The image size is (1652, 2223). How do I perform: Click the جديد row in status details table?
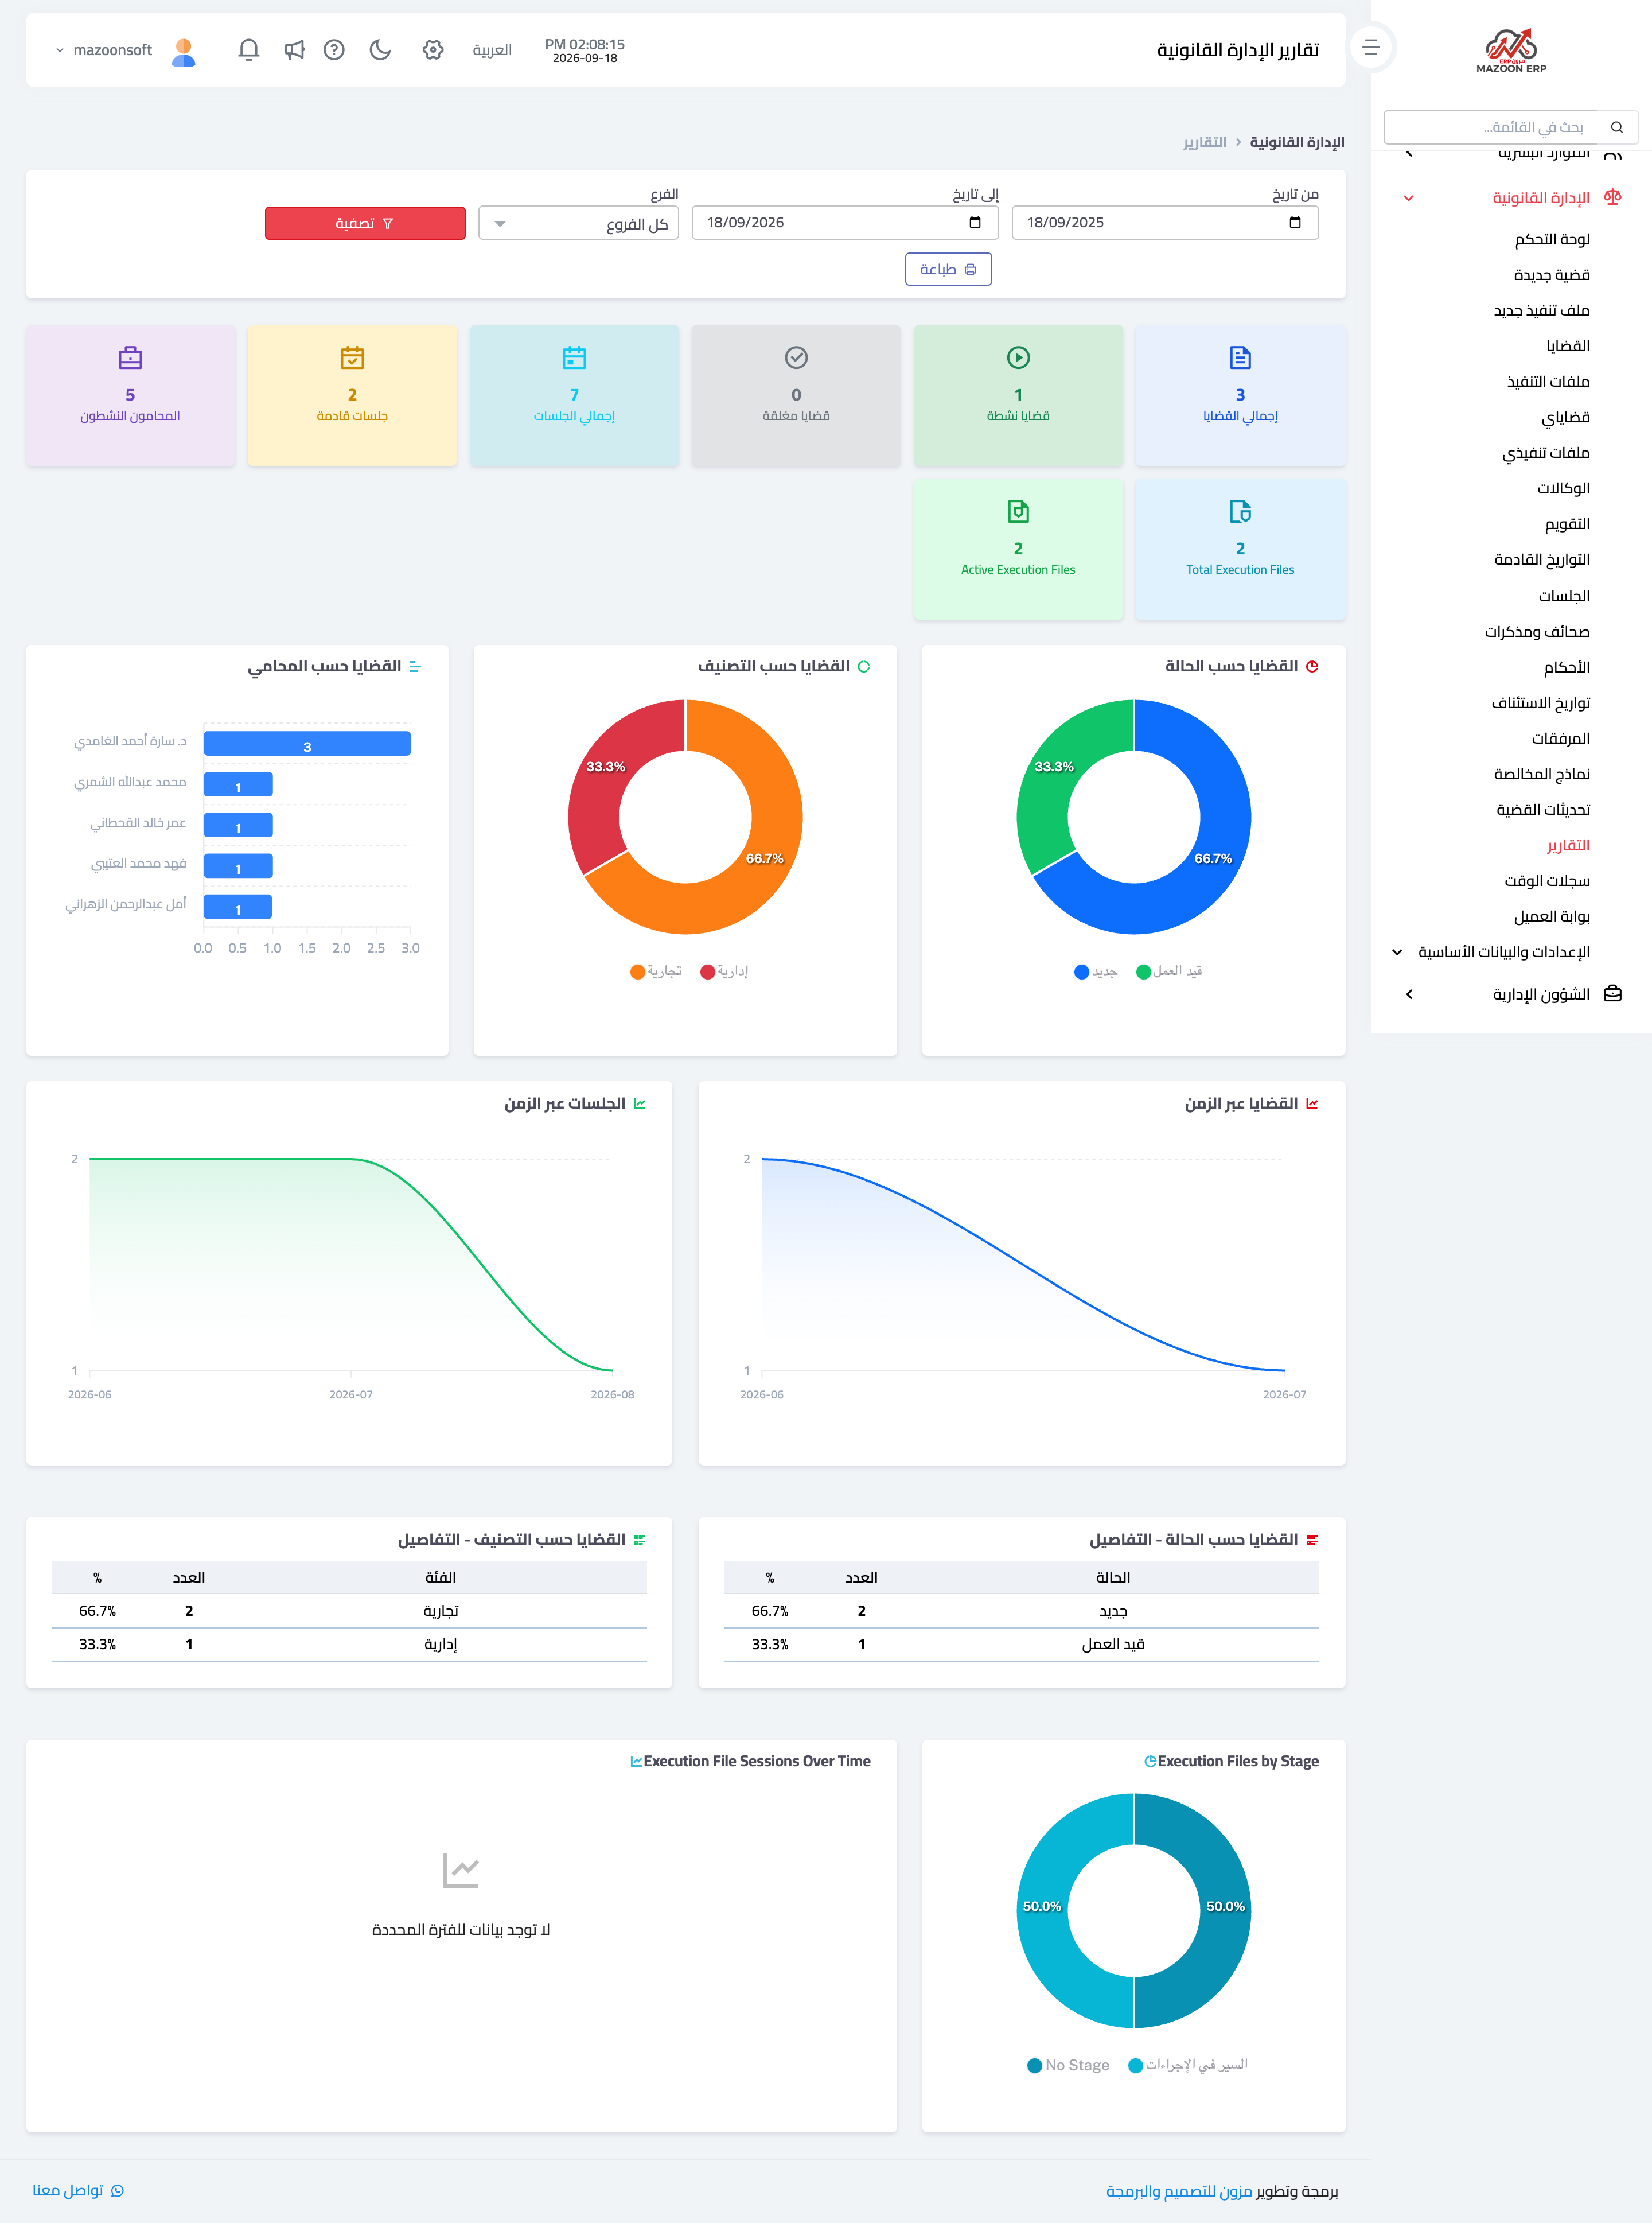pyautogui.click(x=1021, y=1611)
